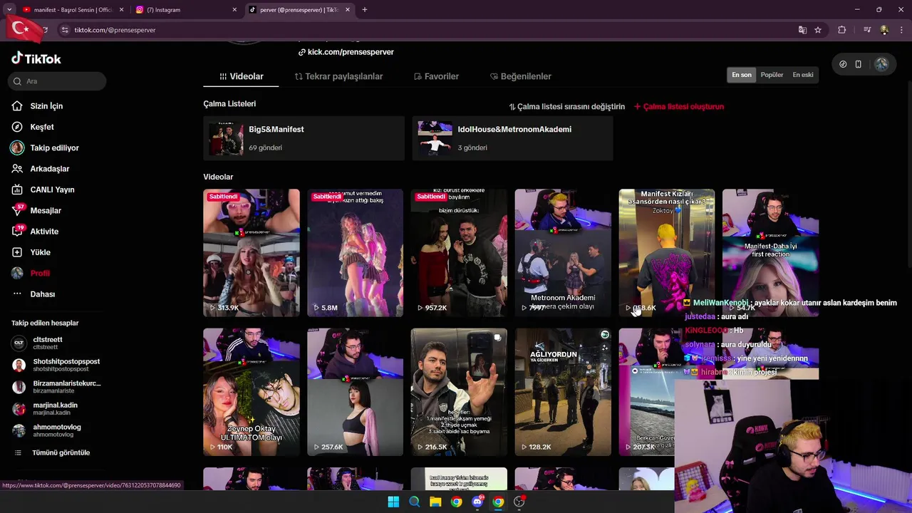Switch to the Videolar tab
Image resolution: width=912 pixels, height=513 pixels.
tap(241, 76)
